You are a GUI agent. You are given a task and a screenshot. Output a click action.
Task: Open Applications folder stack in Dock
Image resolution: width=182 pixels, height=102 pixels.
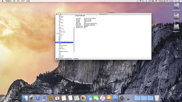coord(138,98)
